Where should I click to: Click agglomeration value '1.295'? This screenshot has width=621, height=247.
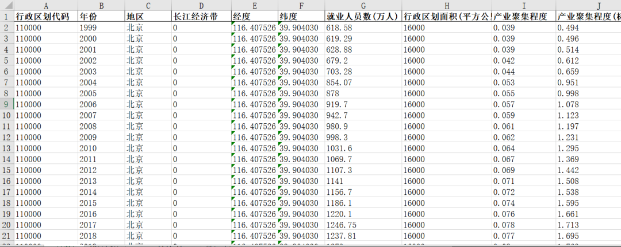(x=588, y=148)
